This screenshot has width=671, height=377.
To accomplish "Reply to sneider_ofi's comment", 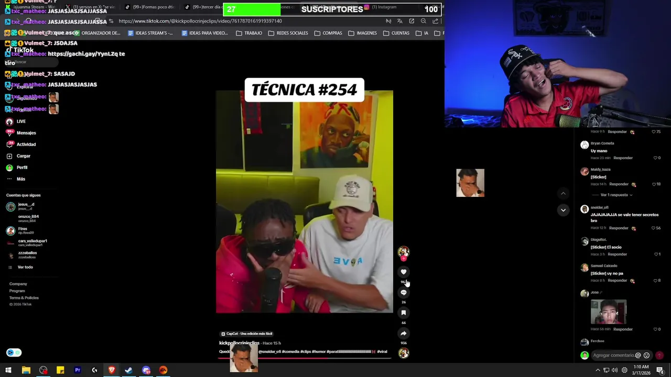I will point(619,228).
